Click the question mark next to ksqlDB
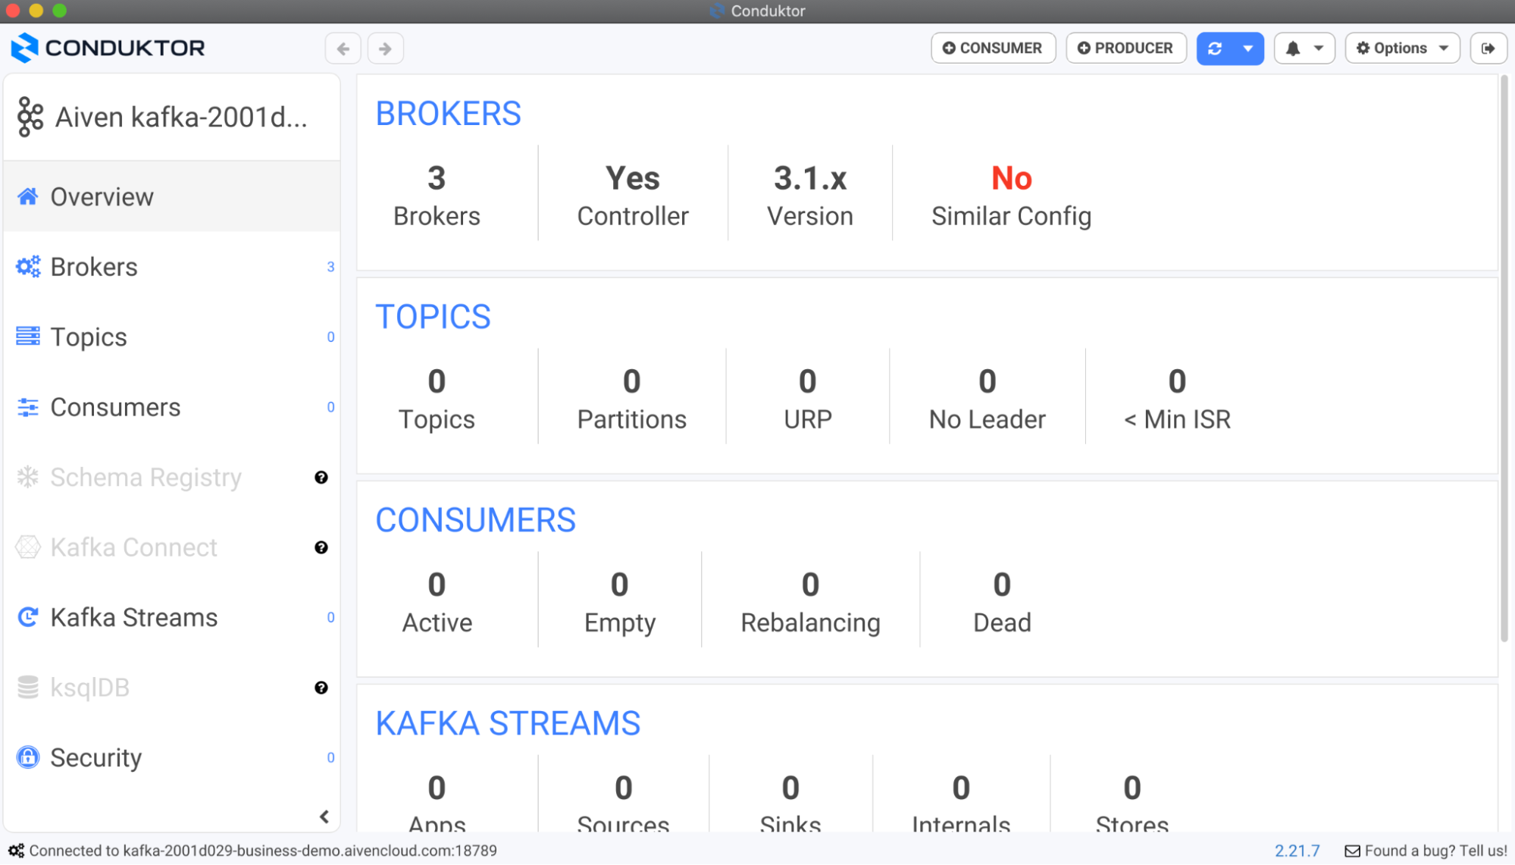Screen dimensions: 1515x865 (x=321, y=688)
